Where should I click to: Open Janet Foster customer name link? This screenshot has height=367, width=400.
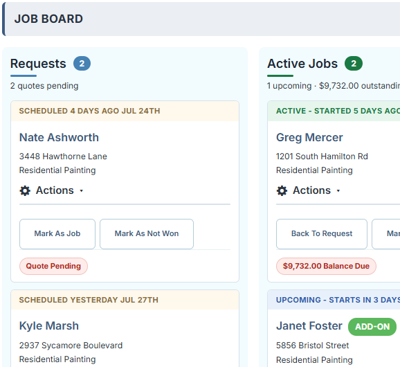(309, 326)
